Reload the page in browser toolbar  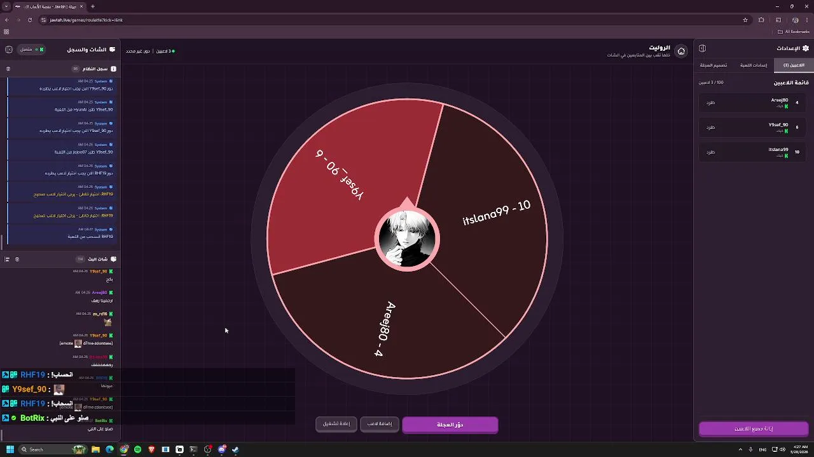pos(30,20)
